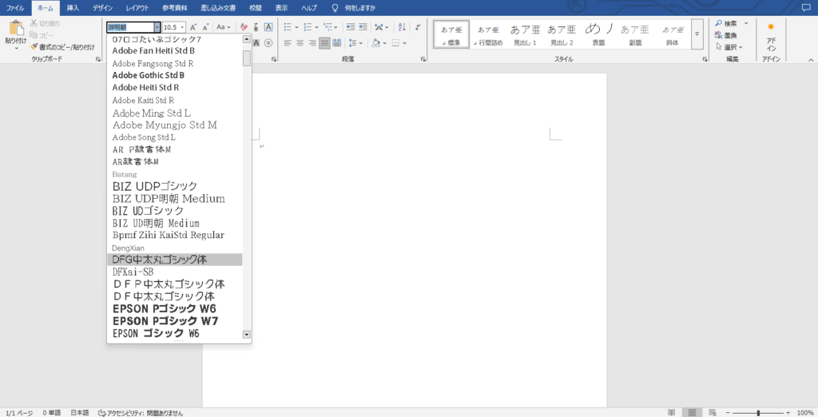Click the zoom slider in status bar
Viewport: 818px width, 417px height.
(x=757, y=412)
